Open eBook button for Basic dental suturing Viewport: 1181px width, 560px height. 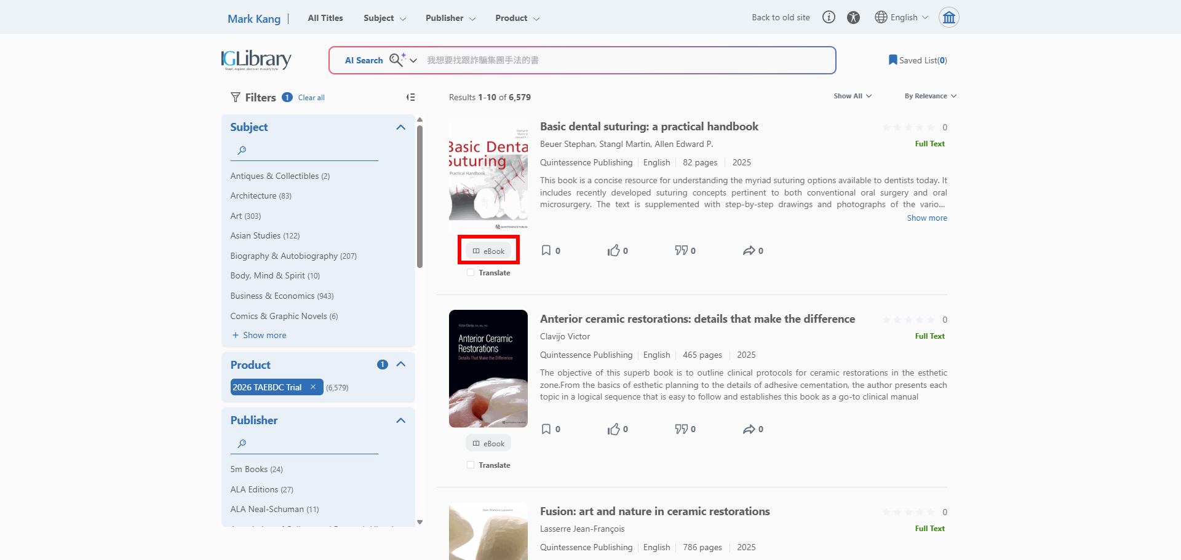pyautogui.click(x=488, y=251)
